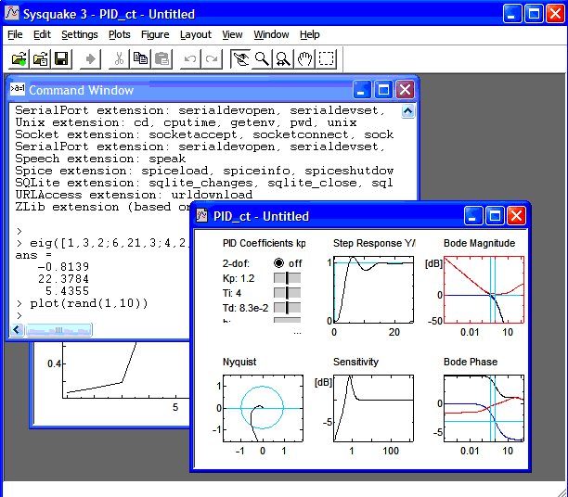Click scroll-up arrow in Command Window
This screenshot has width=568, height=497.
point(408,111)
